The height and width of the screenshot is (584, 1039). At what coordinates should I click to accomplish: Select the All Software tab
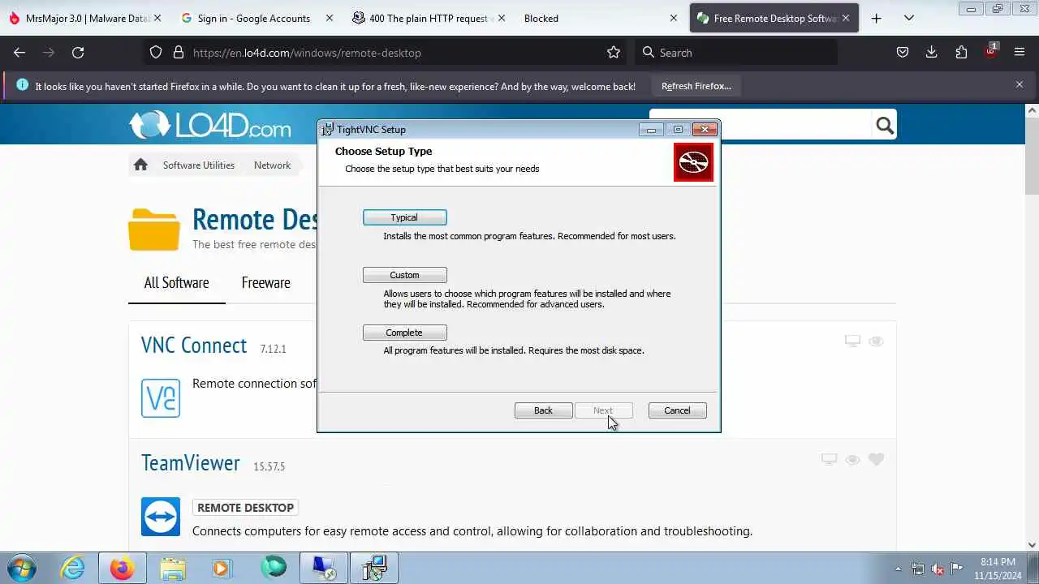pos(176,282)
